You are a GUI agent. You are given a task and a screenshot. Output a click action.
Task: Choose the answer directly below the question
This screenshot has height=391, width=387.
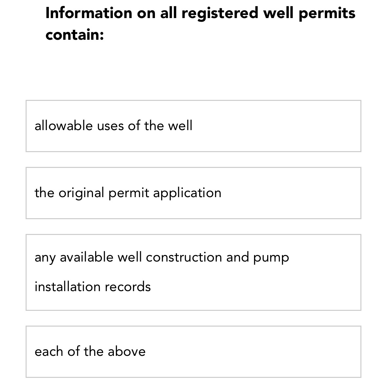click(x=193, y=126)
